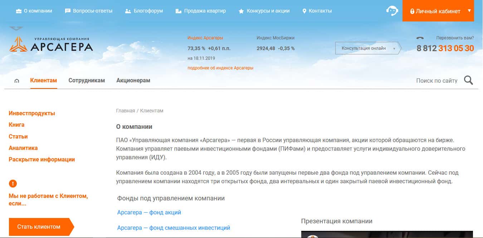This screenshot has height=238, width=483.
Task: Open the Раскрытие информации sidebar link
Action: tap(42, 160)
